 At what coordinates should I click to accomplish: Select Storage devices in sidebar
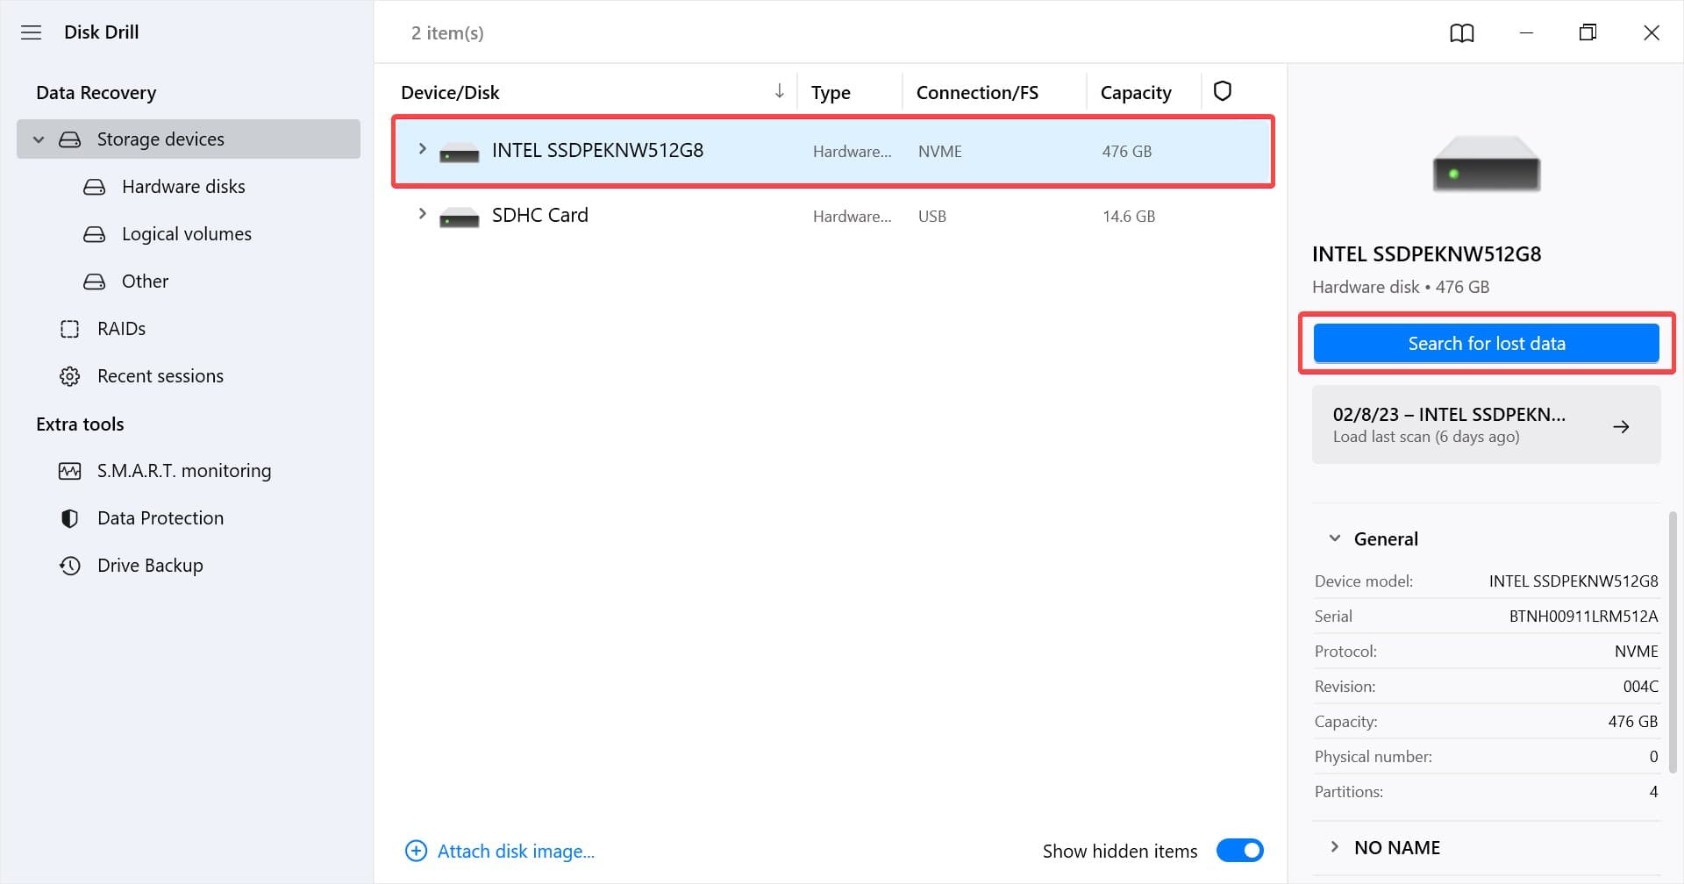[x=189, y=139]
